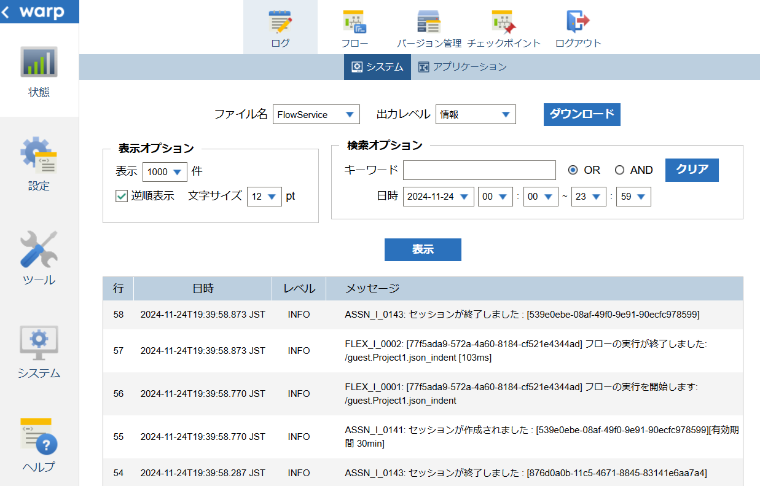Screen dimensions: 760x486
Task: Click the ダウンロード button
Action: [582, 114]
